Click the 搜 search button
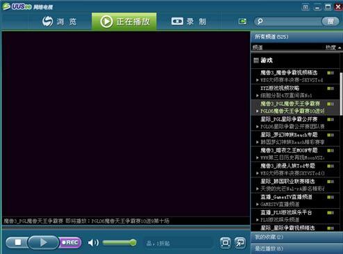This screenshot has width=343, height=254. pyautogui.click(x=331, y=22)
